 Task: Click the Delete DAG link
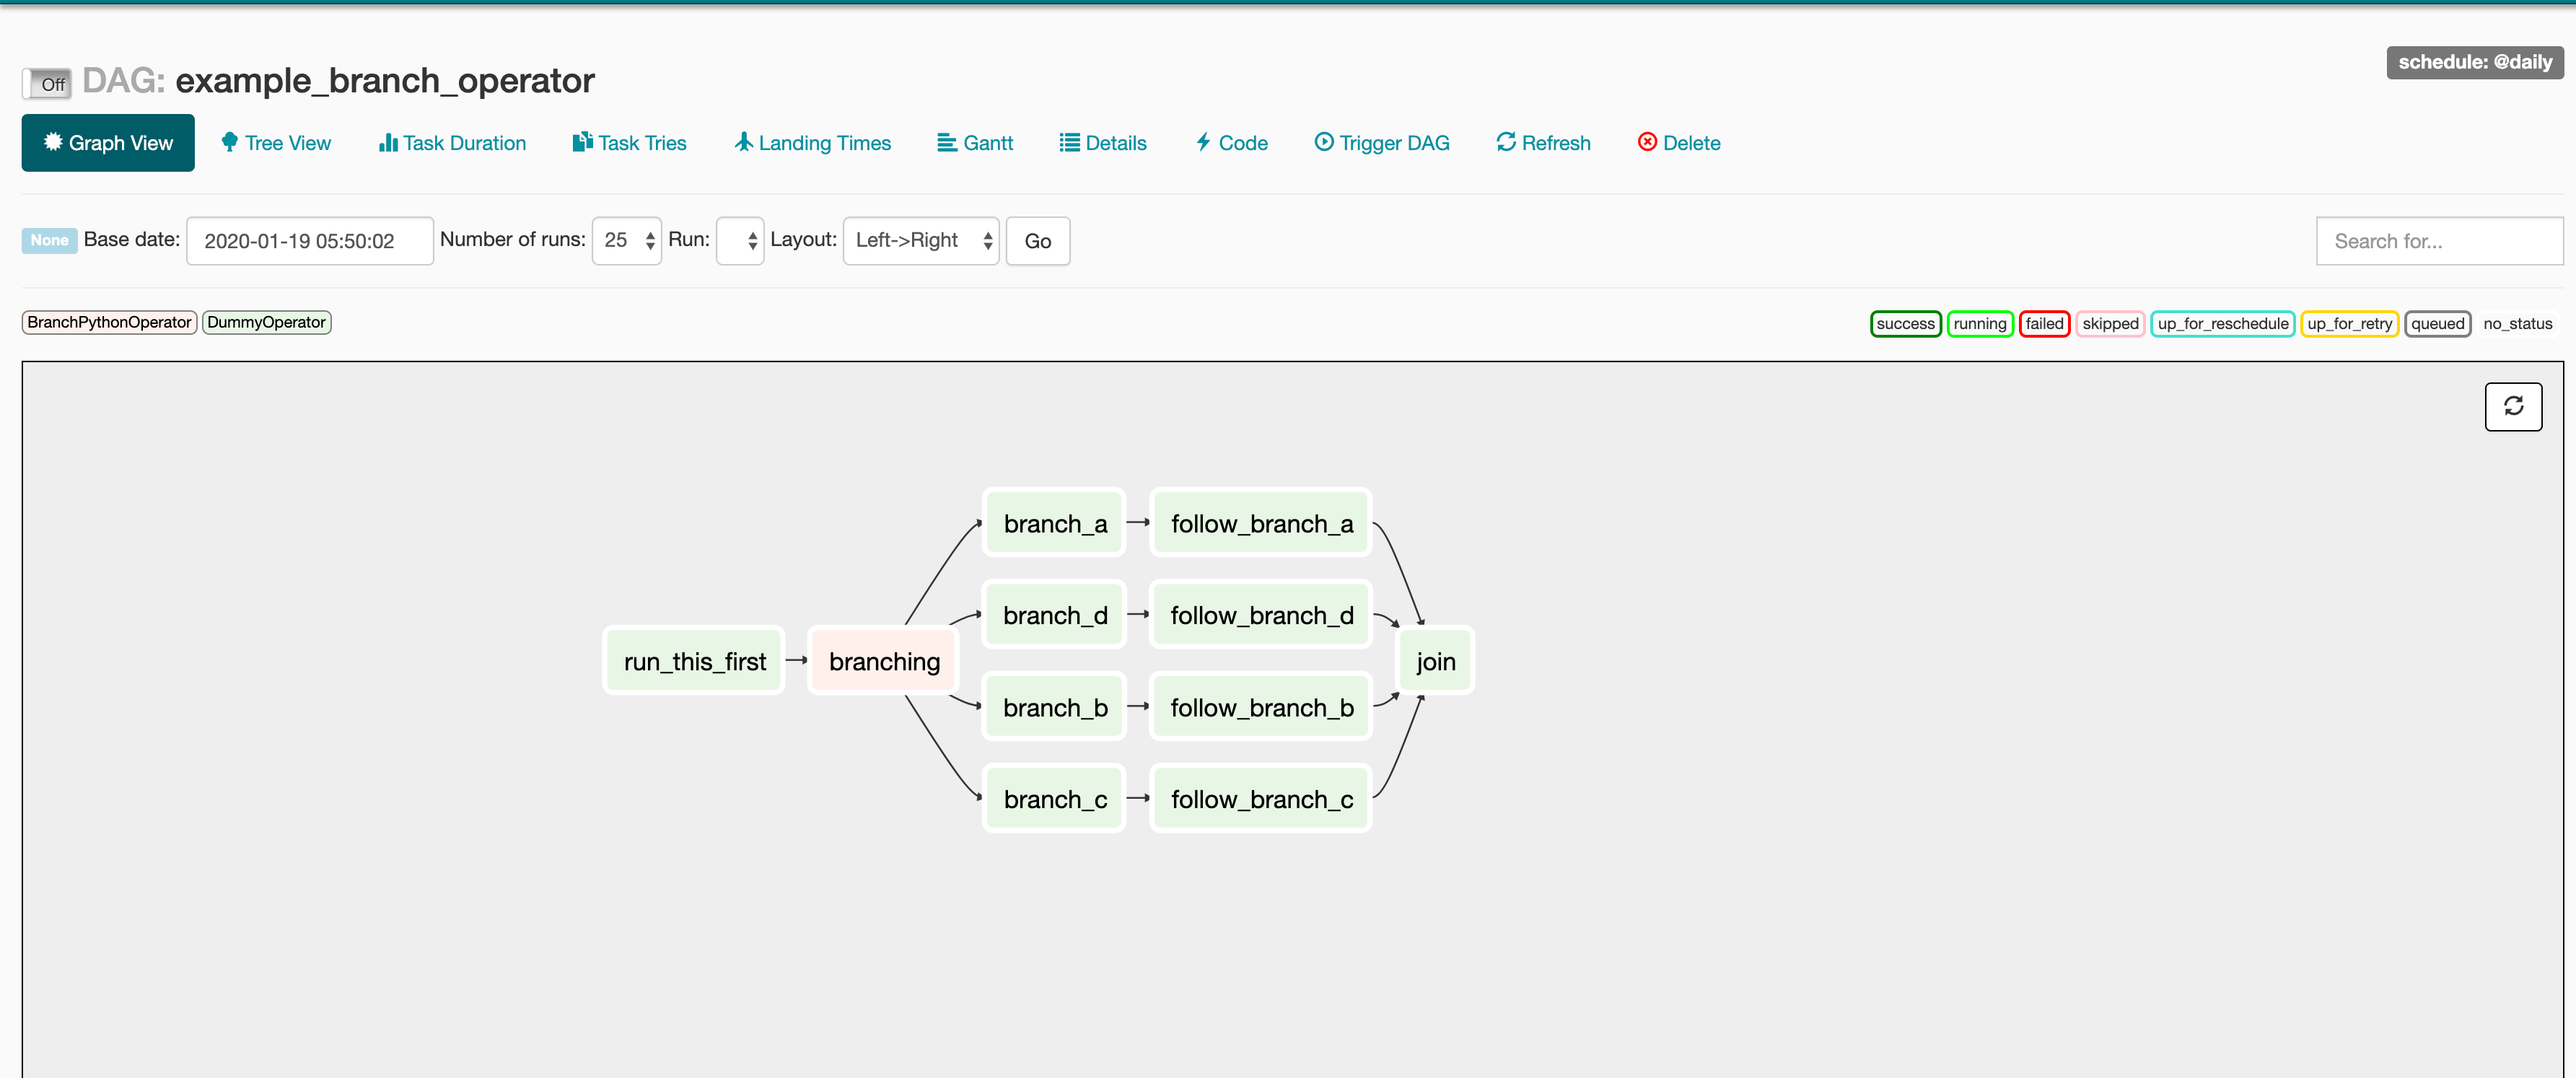point(1679,143)
